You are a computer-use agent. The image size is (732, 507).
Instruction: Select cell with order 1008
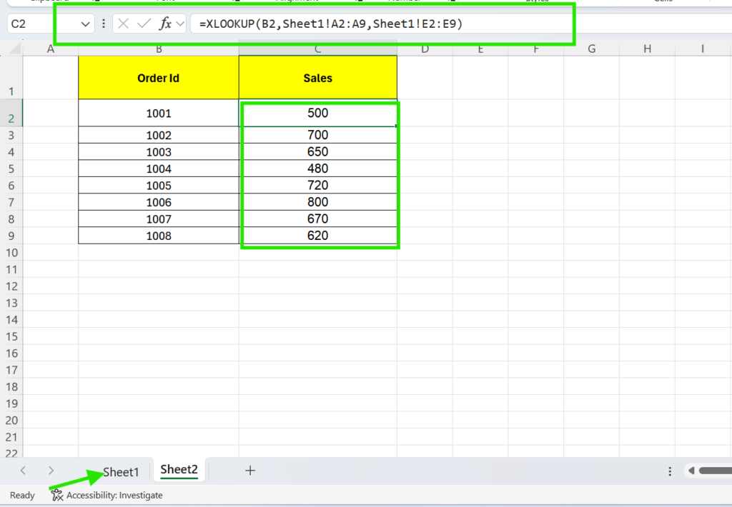pos(159,236)
